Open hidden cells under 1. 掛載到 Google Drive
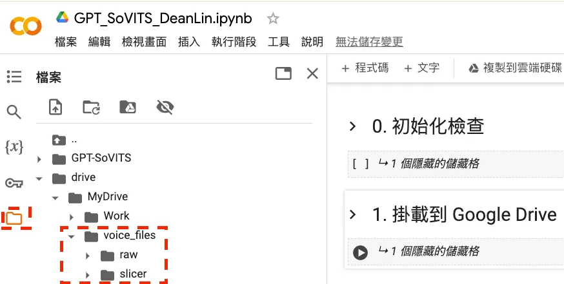The width and height of the screenshot is (564, 284). (x=428, y=251)
